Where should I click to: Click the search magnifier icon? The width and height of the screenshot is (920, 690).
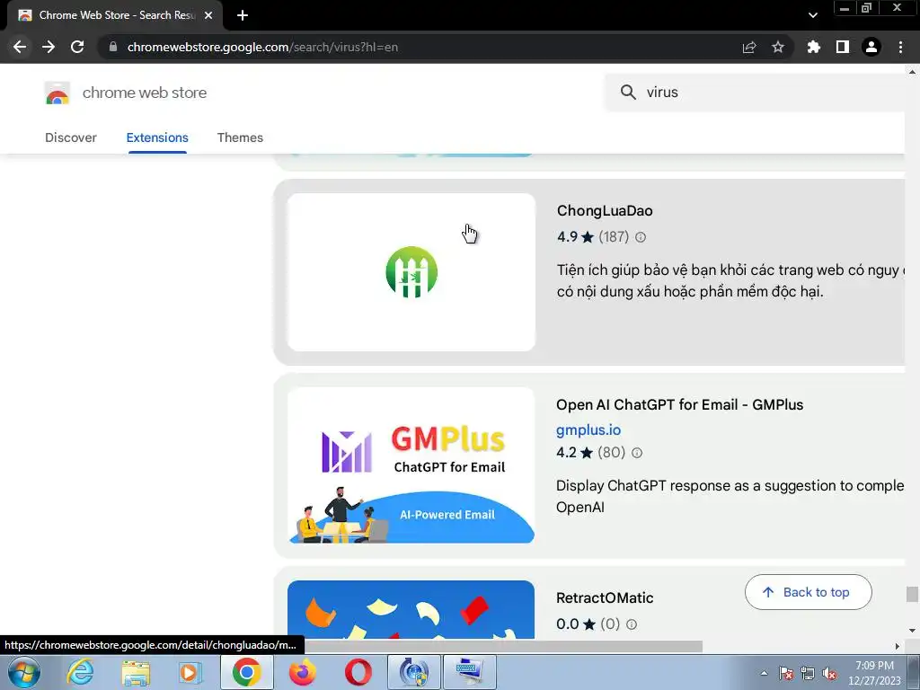(628, 93)
